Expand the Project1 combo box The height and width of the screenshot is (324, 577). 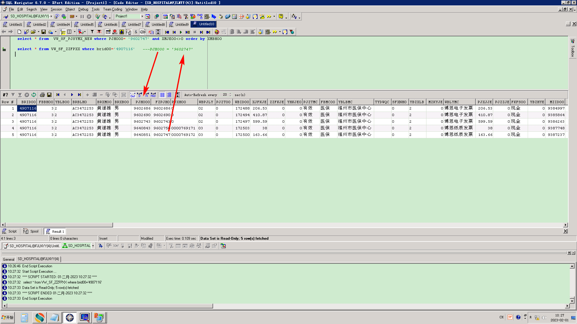pyautogui.click(x=142, y=16)
